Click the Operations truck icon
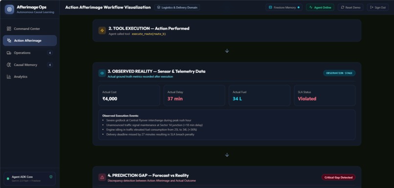Image resolution: width=394 pixels, height=188 pixels. [x=9, y=53]
